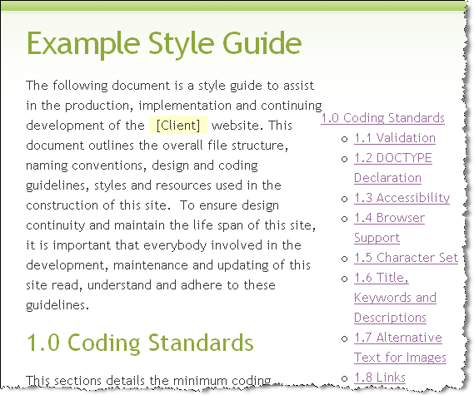
Task: Click the bullet beside 1.4 Browser
Action: [344, 219]
